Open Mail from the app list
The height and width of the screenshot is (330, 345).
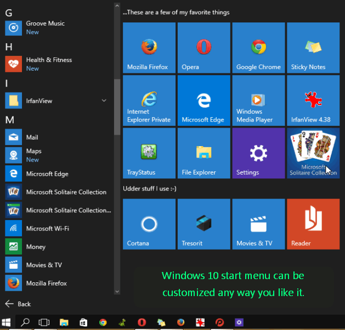tap(57, 137)
